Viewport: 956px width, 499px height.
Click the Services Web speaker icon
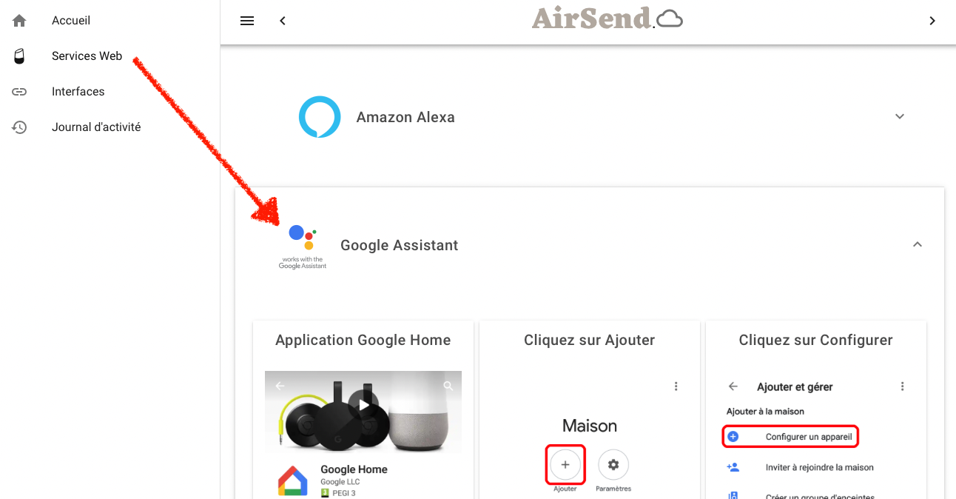pos(18,56)
